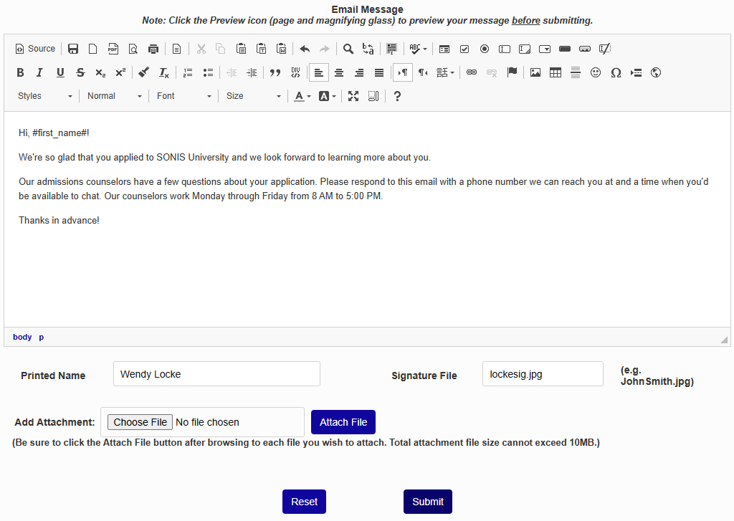Open the spell check dropdown
734x521 pixels.
pyautogui.click(x=418, y=49)
